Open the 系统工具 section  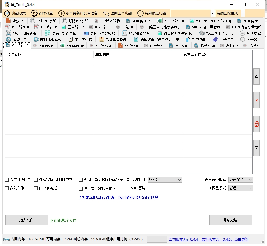coord(17,40)
